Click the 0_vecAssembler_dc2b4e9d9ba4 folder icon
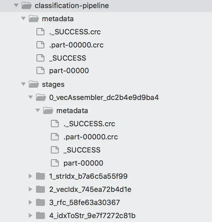The height and width of the screenshot is (222, 212). point(41,97)
